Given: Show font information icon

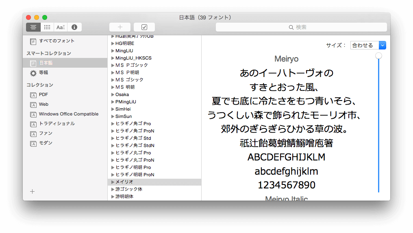Looking at the screenshot, I should [x=74, y=27].
